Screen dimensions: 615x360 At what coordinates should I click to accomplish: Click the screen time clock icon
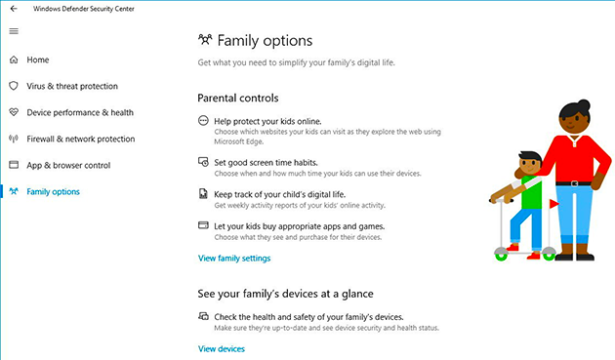203,162
